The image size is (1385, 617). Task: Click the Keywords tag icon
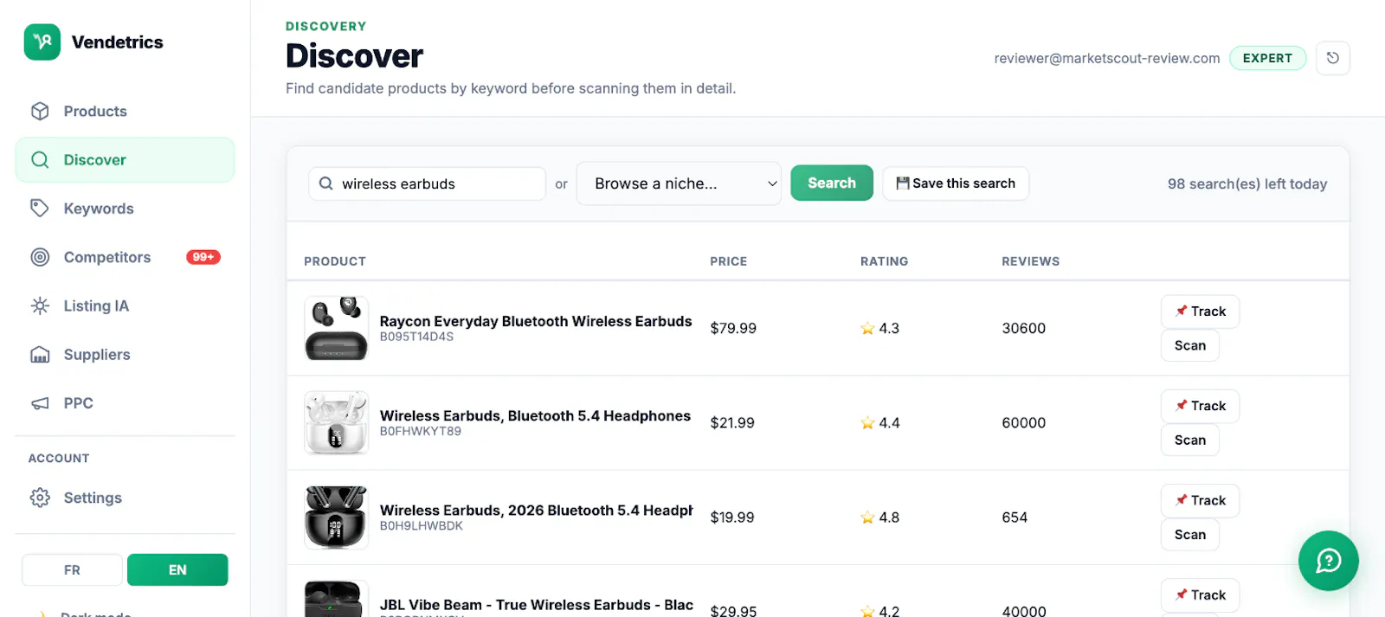pyautogui.click(x=40, y=209)
